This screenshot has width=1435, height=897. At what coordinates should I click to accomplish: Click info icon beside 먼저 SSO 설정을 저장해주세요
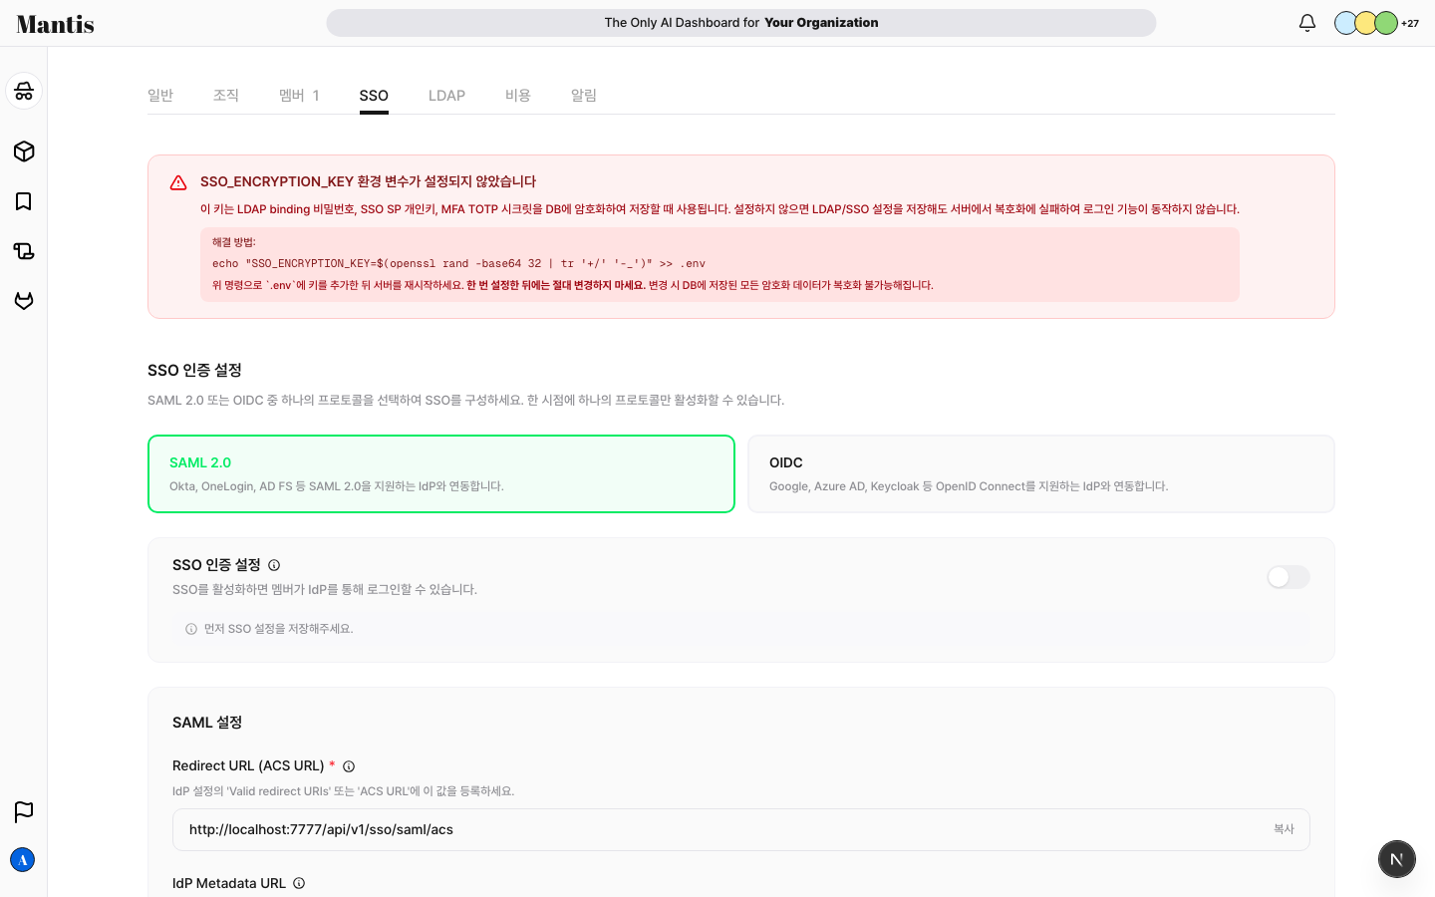pos(191,629)
